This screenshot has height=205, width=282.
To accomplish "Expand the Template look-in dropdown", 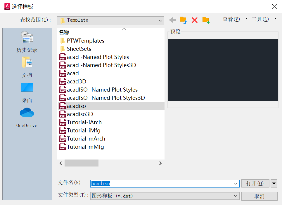I will tap(160, 20).
